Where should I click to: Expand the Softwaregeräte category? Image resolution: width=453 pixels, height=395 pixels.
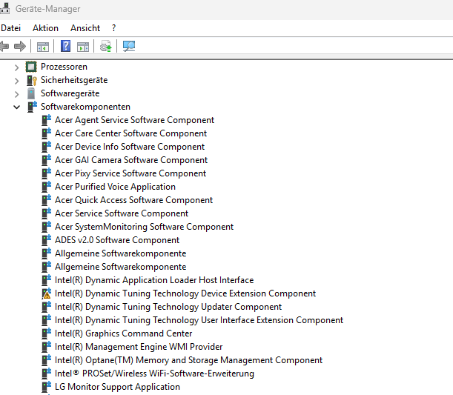(17, 94)
